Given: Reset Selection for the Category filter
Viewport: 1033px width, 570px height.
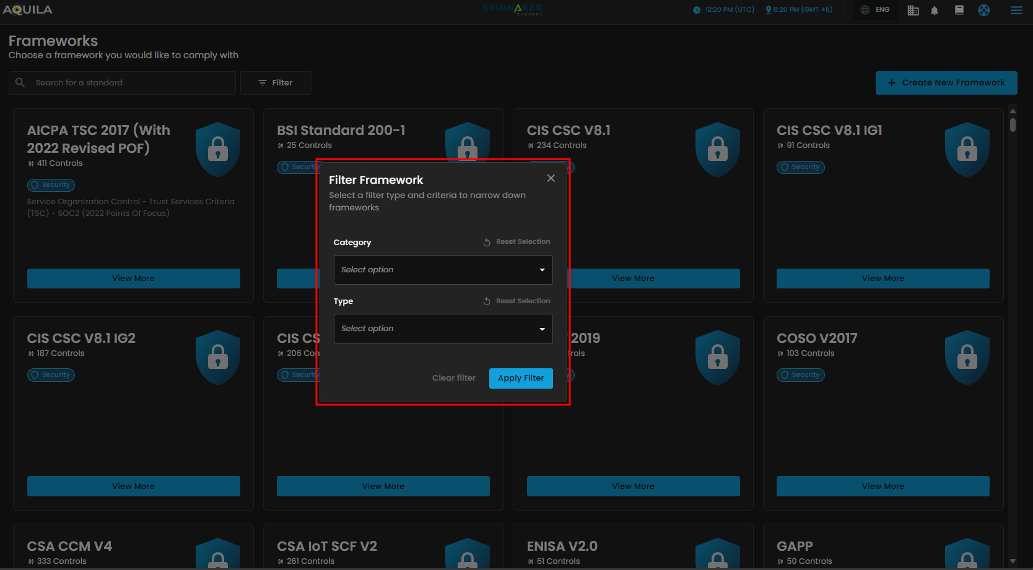Looking at the screenshot, I should tap(517, 242).
